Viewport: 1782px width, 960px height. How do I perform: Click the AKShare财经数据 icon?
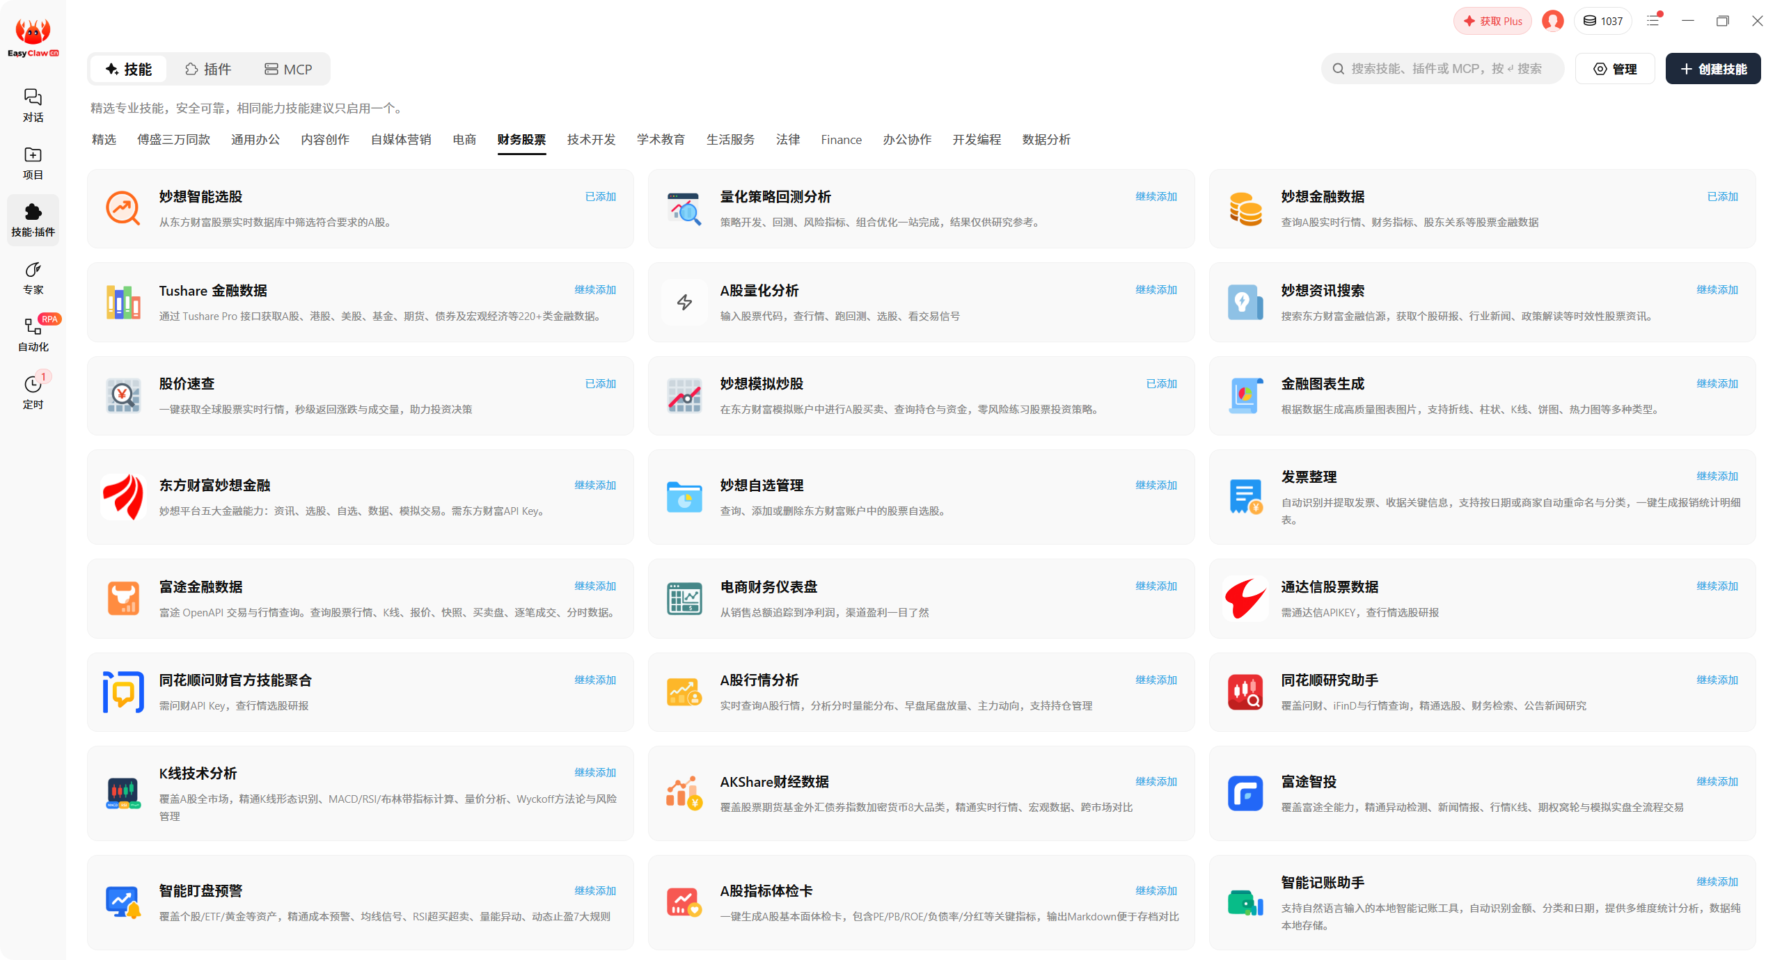(x=684, y=793)
